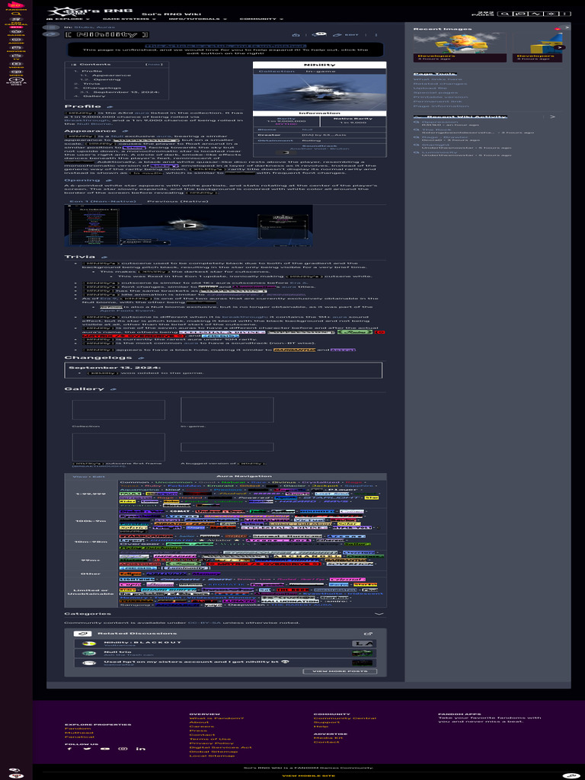The image size is (585, 780).
Task: Open the Fandom home logo in sidebar
Action: pos(16,5)
